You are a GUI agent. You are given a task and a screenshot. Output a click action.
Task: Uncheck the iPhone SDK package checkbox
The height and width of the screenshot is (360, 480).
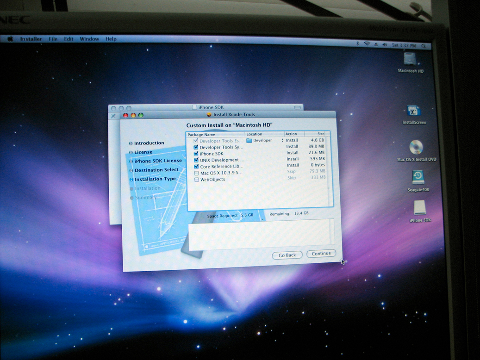tap(196, 153)
